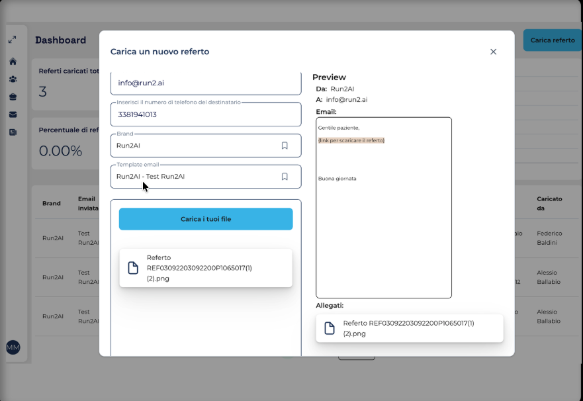
Task: Click the Carica referto button at top right
Action: [x=553, y=40]
